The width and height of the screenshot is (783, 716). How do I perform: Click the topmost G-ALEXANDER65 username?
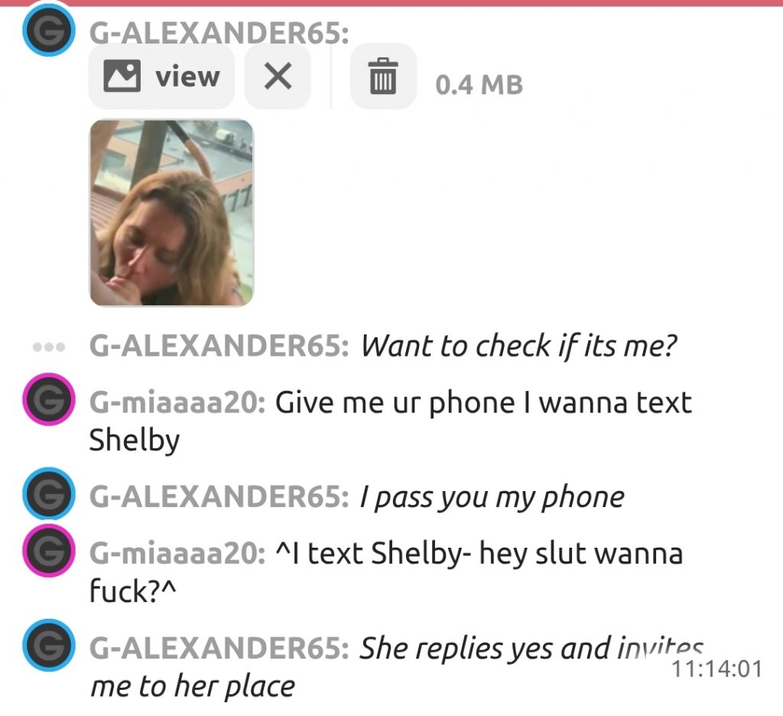(x=219, y=34)
